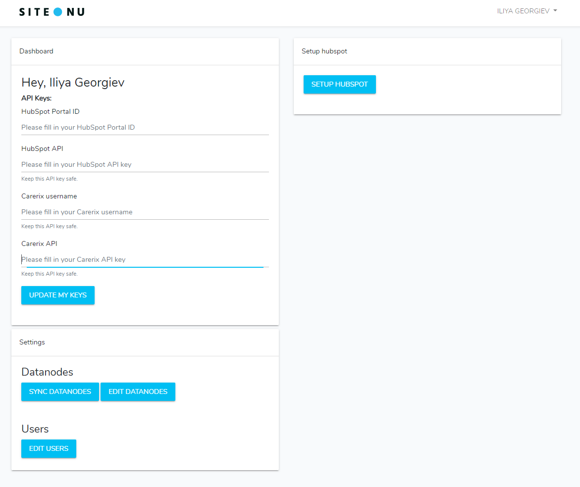Click the Edit Datanodes button
This screenshot has width=580, height=487.
pyautogui.click(x=138, y=391)
